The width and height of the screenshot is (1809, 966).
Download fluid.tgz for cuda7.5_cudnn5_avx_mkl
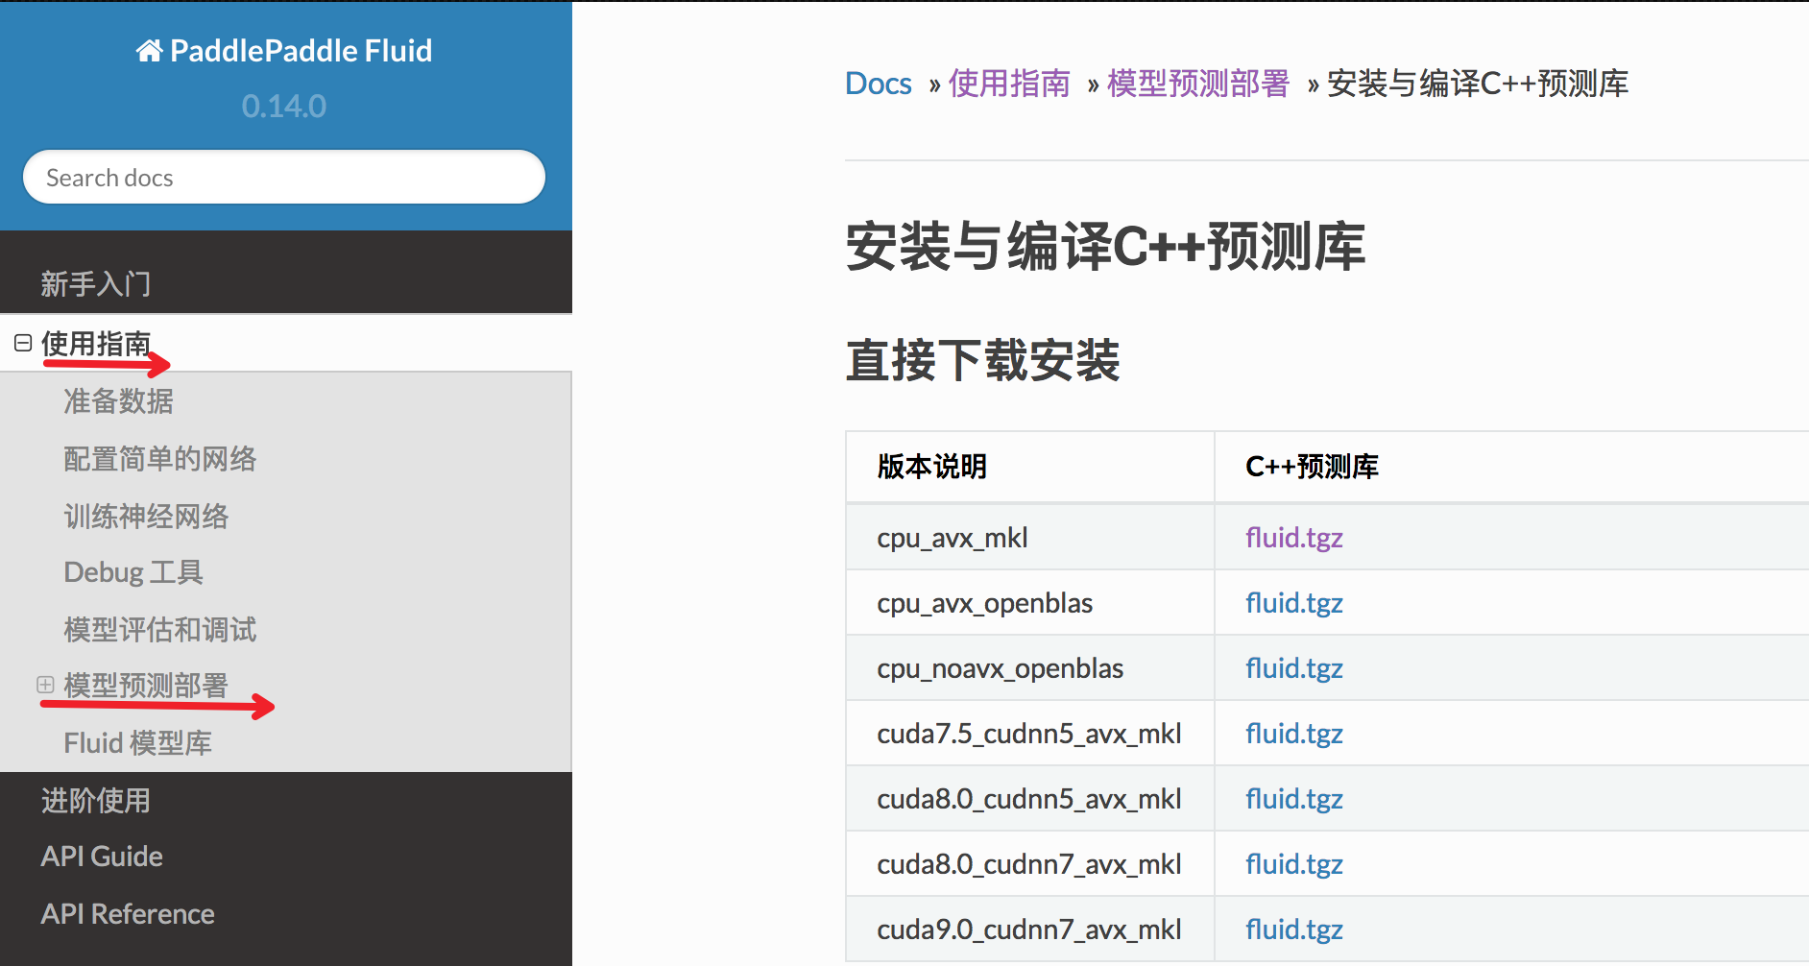1294,734
